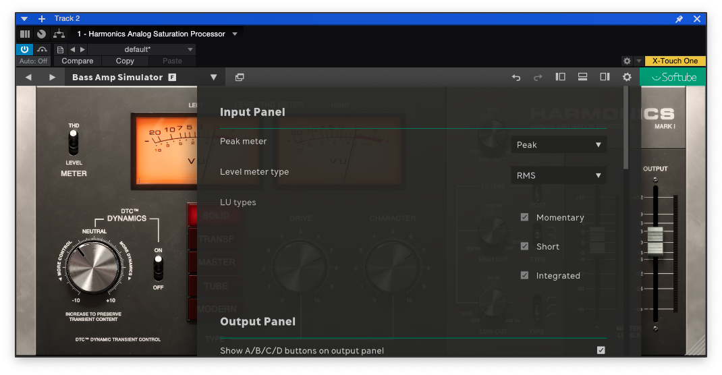
Task: Click the preset document icon
Action: click(60, 50)
